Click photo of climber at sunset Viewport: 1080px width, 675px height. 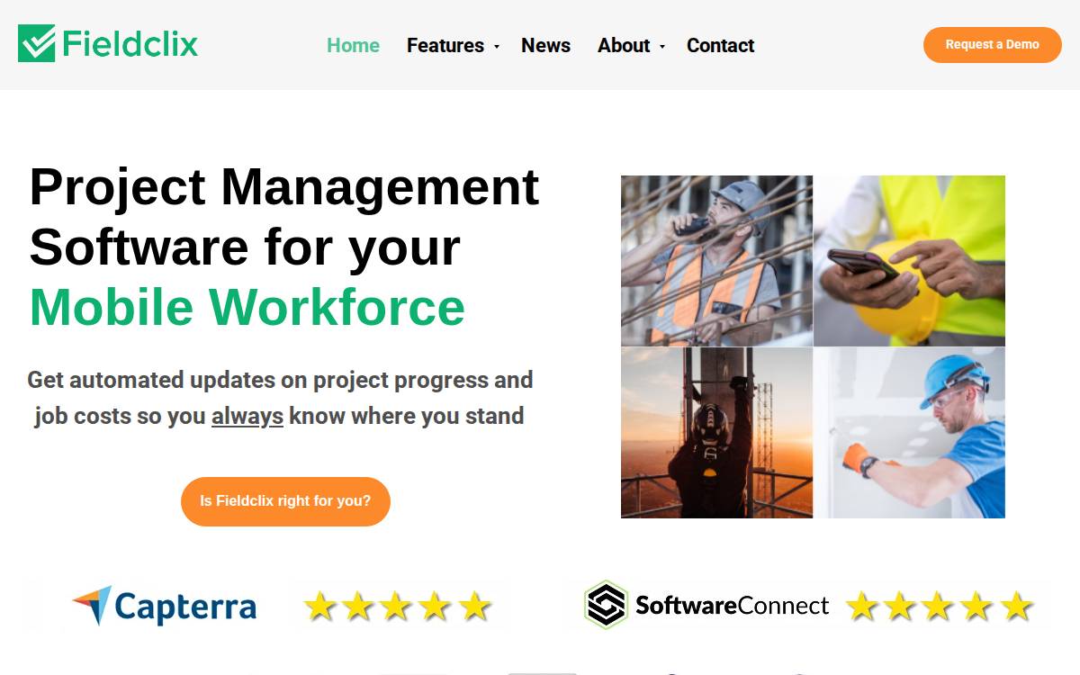(x=716, y=433)
